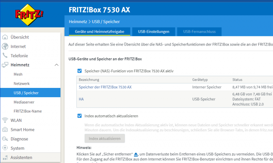The height and width of the screenshot is (163, 273).
Task: Click "8,47 MB von 9,74 MB frei" status
Action: tap(252, 87)
